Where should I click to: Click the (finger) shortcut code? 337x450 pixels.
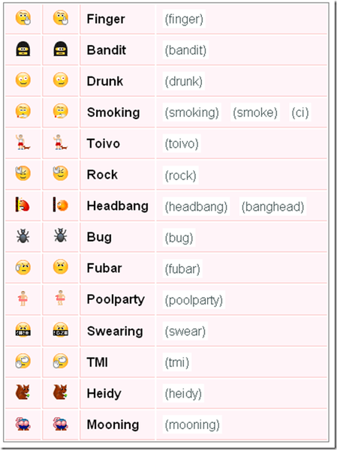tap(184, 19)
